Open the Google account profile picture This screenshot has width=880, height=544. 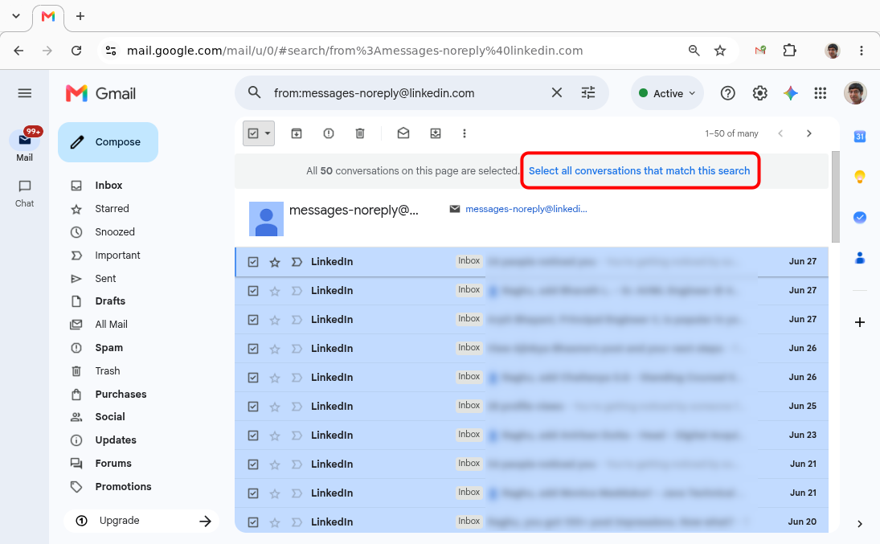click(855, 93)
